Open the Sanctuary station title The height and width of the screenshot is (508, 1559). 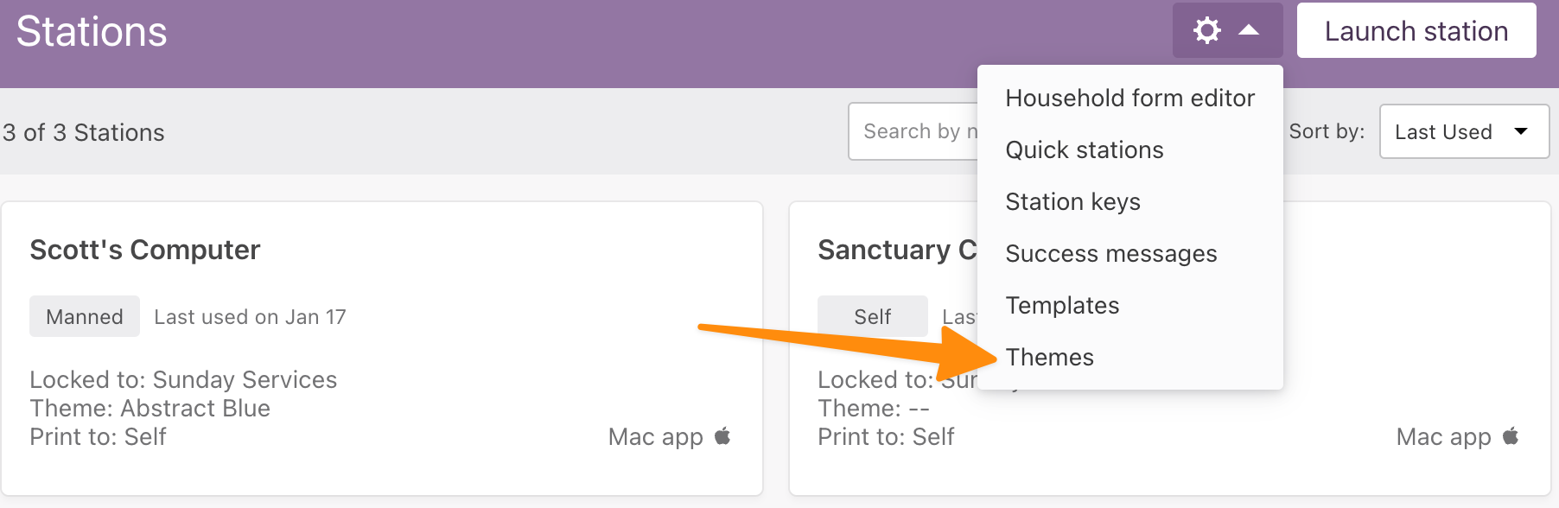click(x=897, y=250)
